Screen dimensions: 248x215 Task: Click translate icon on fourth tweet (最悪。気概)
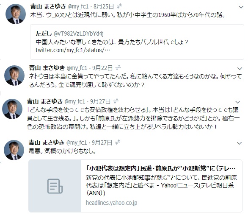[118, 142]
